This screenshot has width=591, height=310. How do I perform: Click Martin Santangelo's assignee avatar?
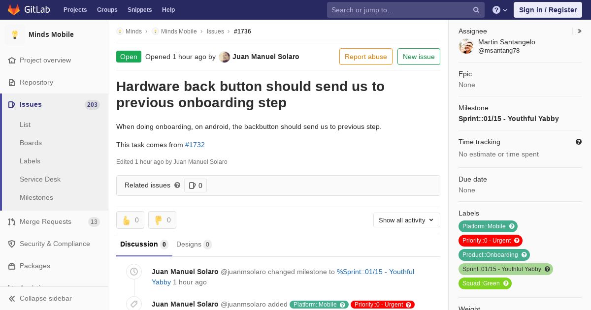click(466, 46)
